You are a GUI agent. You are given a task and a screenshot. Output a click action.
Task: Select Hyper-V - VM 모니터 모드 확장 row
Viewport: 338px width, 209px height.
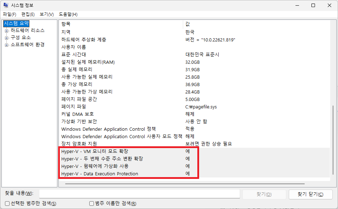click(x=194, y=151)
